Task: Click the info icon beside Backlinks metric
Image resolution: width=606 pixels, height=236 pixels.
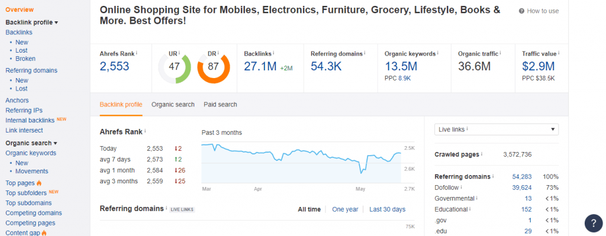Action: click(x=274, y=53)
